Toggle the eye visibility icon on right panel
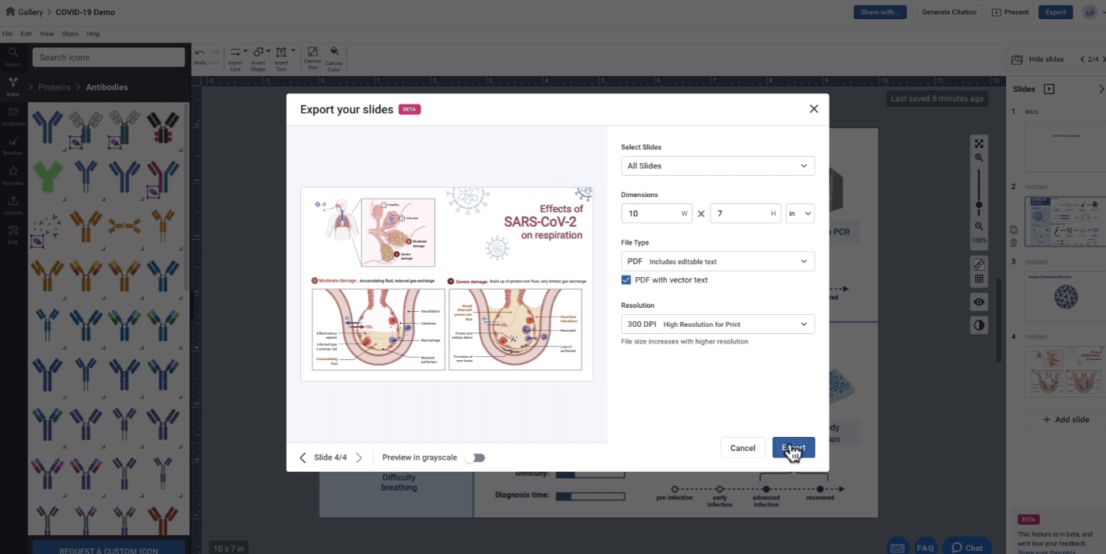 (x=978, y=302)
